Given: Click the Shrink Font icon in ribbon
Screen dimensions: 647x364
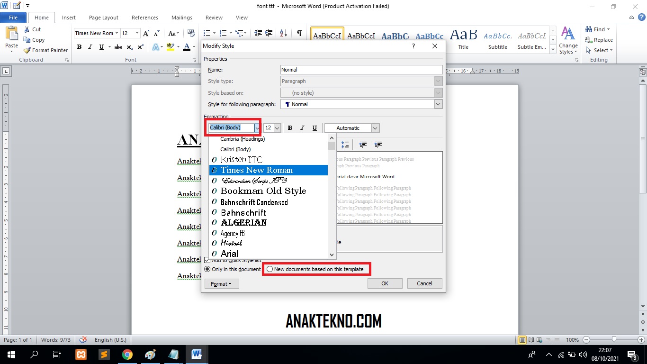Looking at the screenshot, I should pos(157,33).
